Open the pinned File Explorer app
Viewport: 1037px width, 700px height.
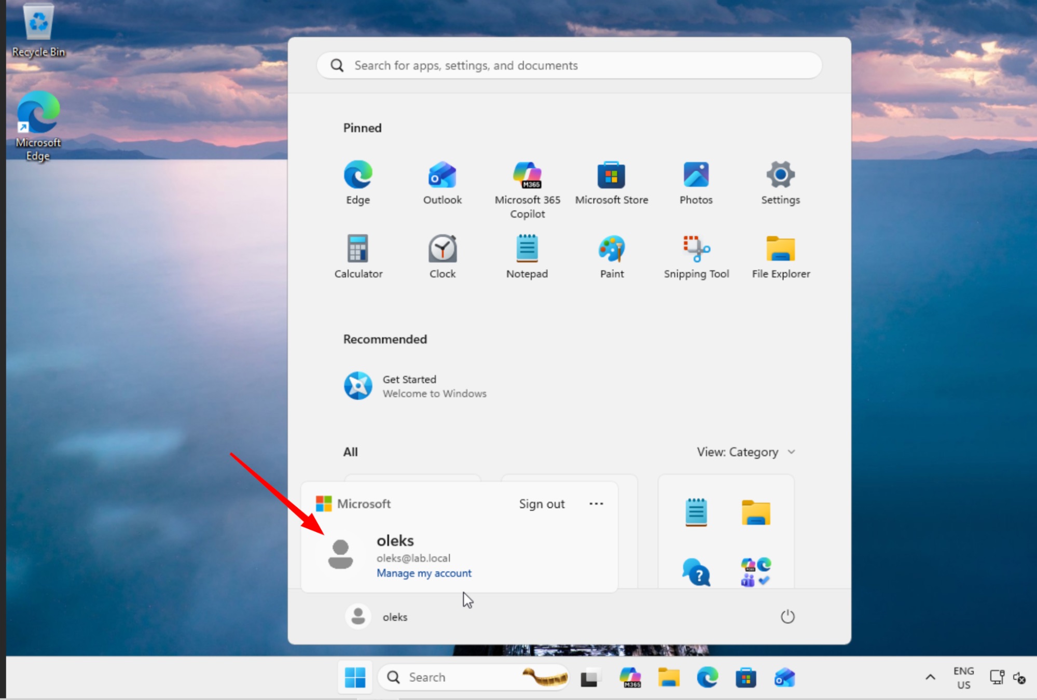781,257
